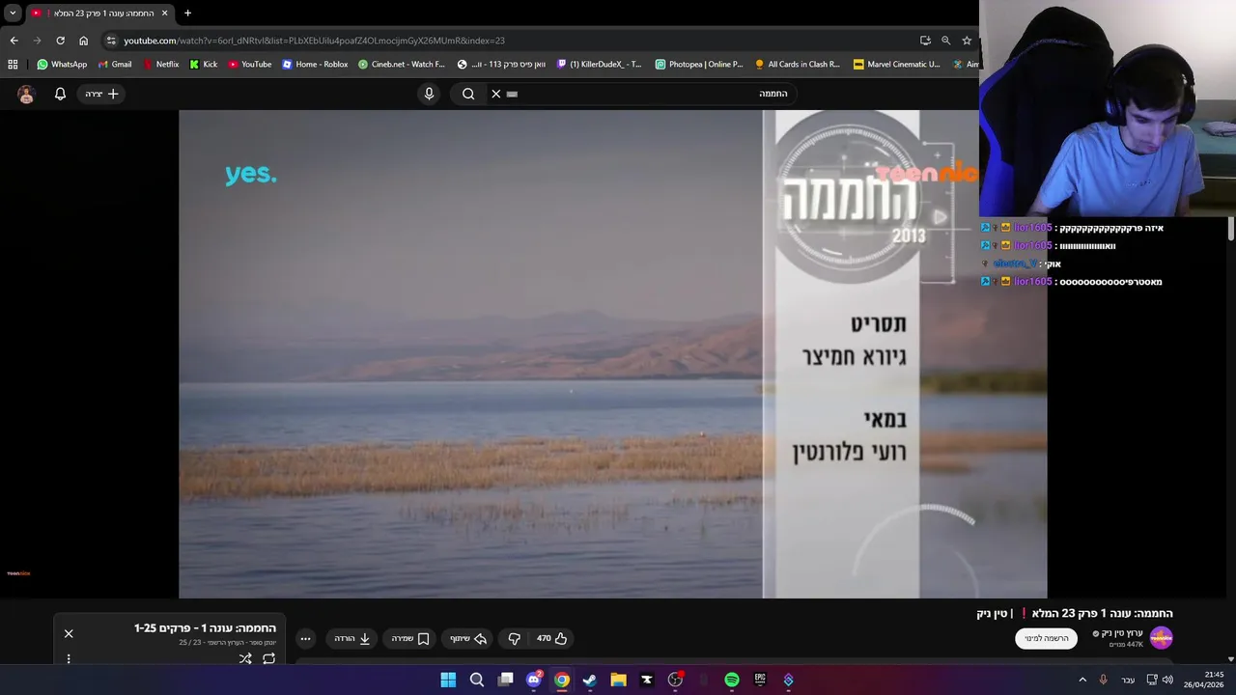Open the Home - Roblox bookmark
Viewport: 1236px width, 695px height.
click(315, 65)
